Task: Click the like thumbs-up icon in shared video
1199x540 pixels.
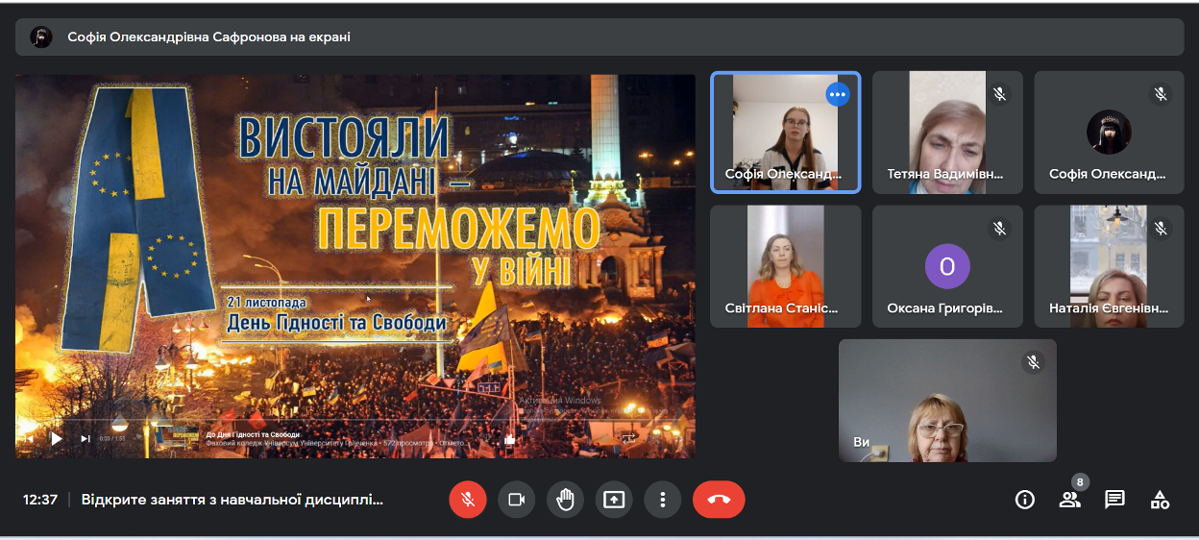Action: [510, 439]
